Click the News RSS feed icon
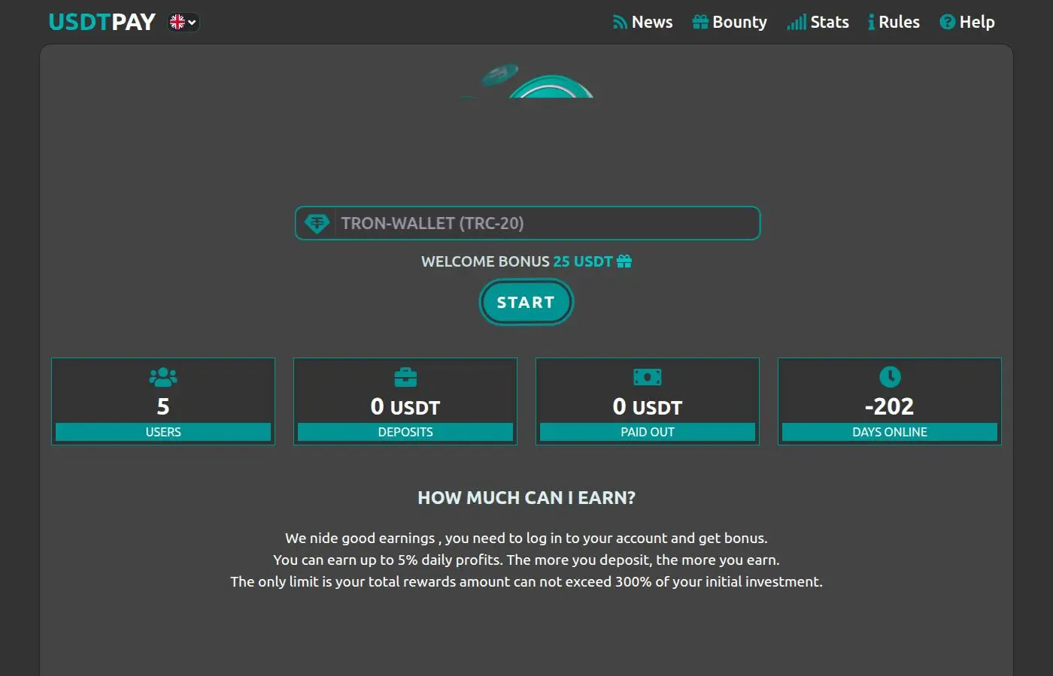Image resolution: width=1053 pixels, height=676 pixels. tap(620, 23)
